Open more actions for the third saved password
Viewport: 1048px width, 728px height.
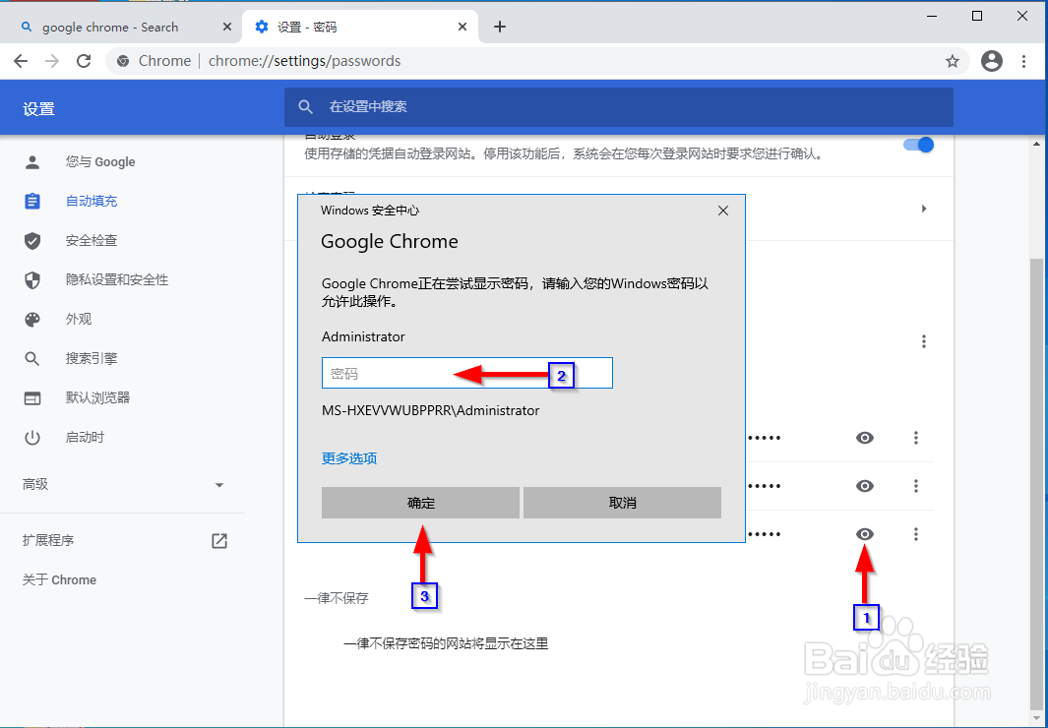(916, 534)
